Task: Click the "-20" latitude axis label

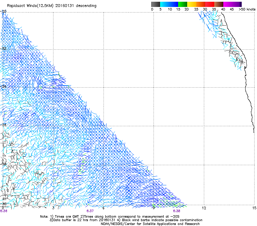Action: pyautogui.click(x=3, y=11)
